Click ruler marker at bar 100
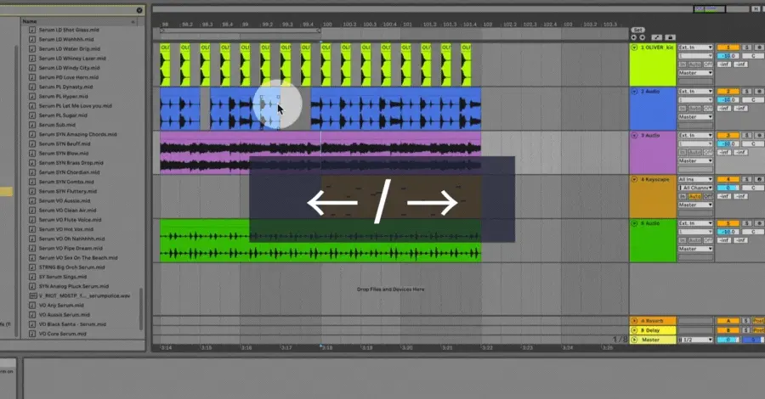The height and width of the screenshot is (399, 765). click(x=327, y=24)
